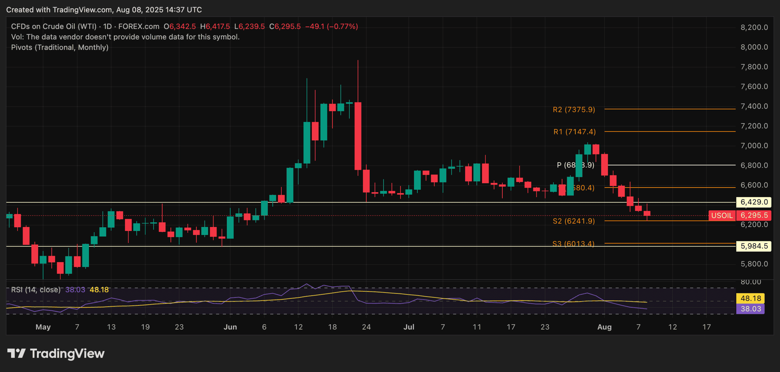This screenshot has width=780, height=372.
Task: Click the yellow 48.18 RSI axis tag
Action: [x=750, y=298]
